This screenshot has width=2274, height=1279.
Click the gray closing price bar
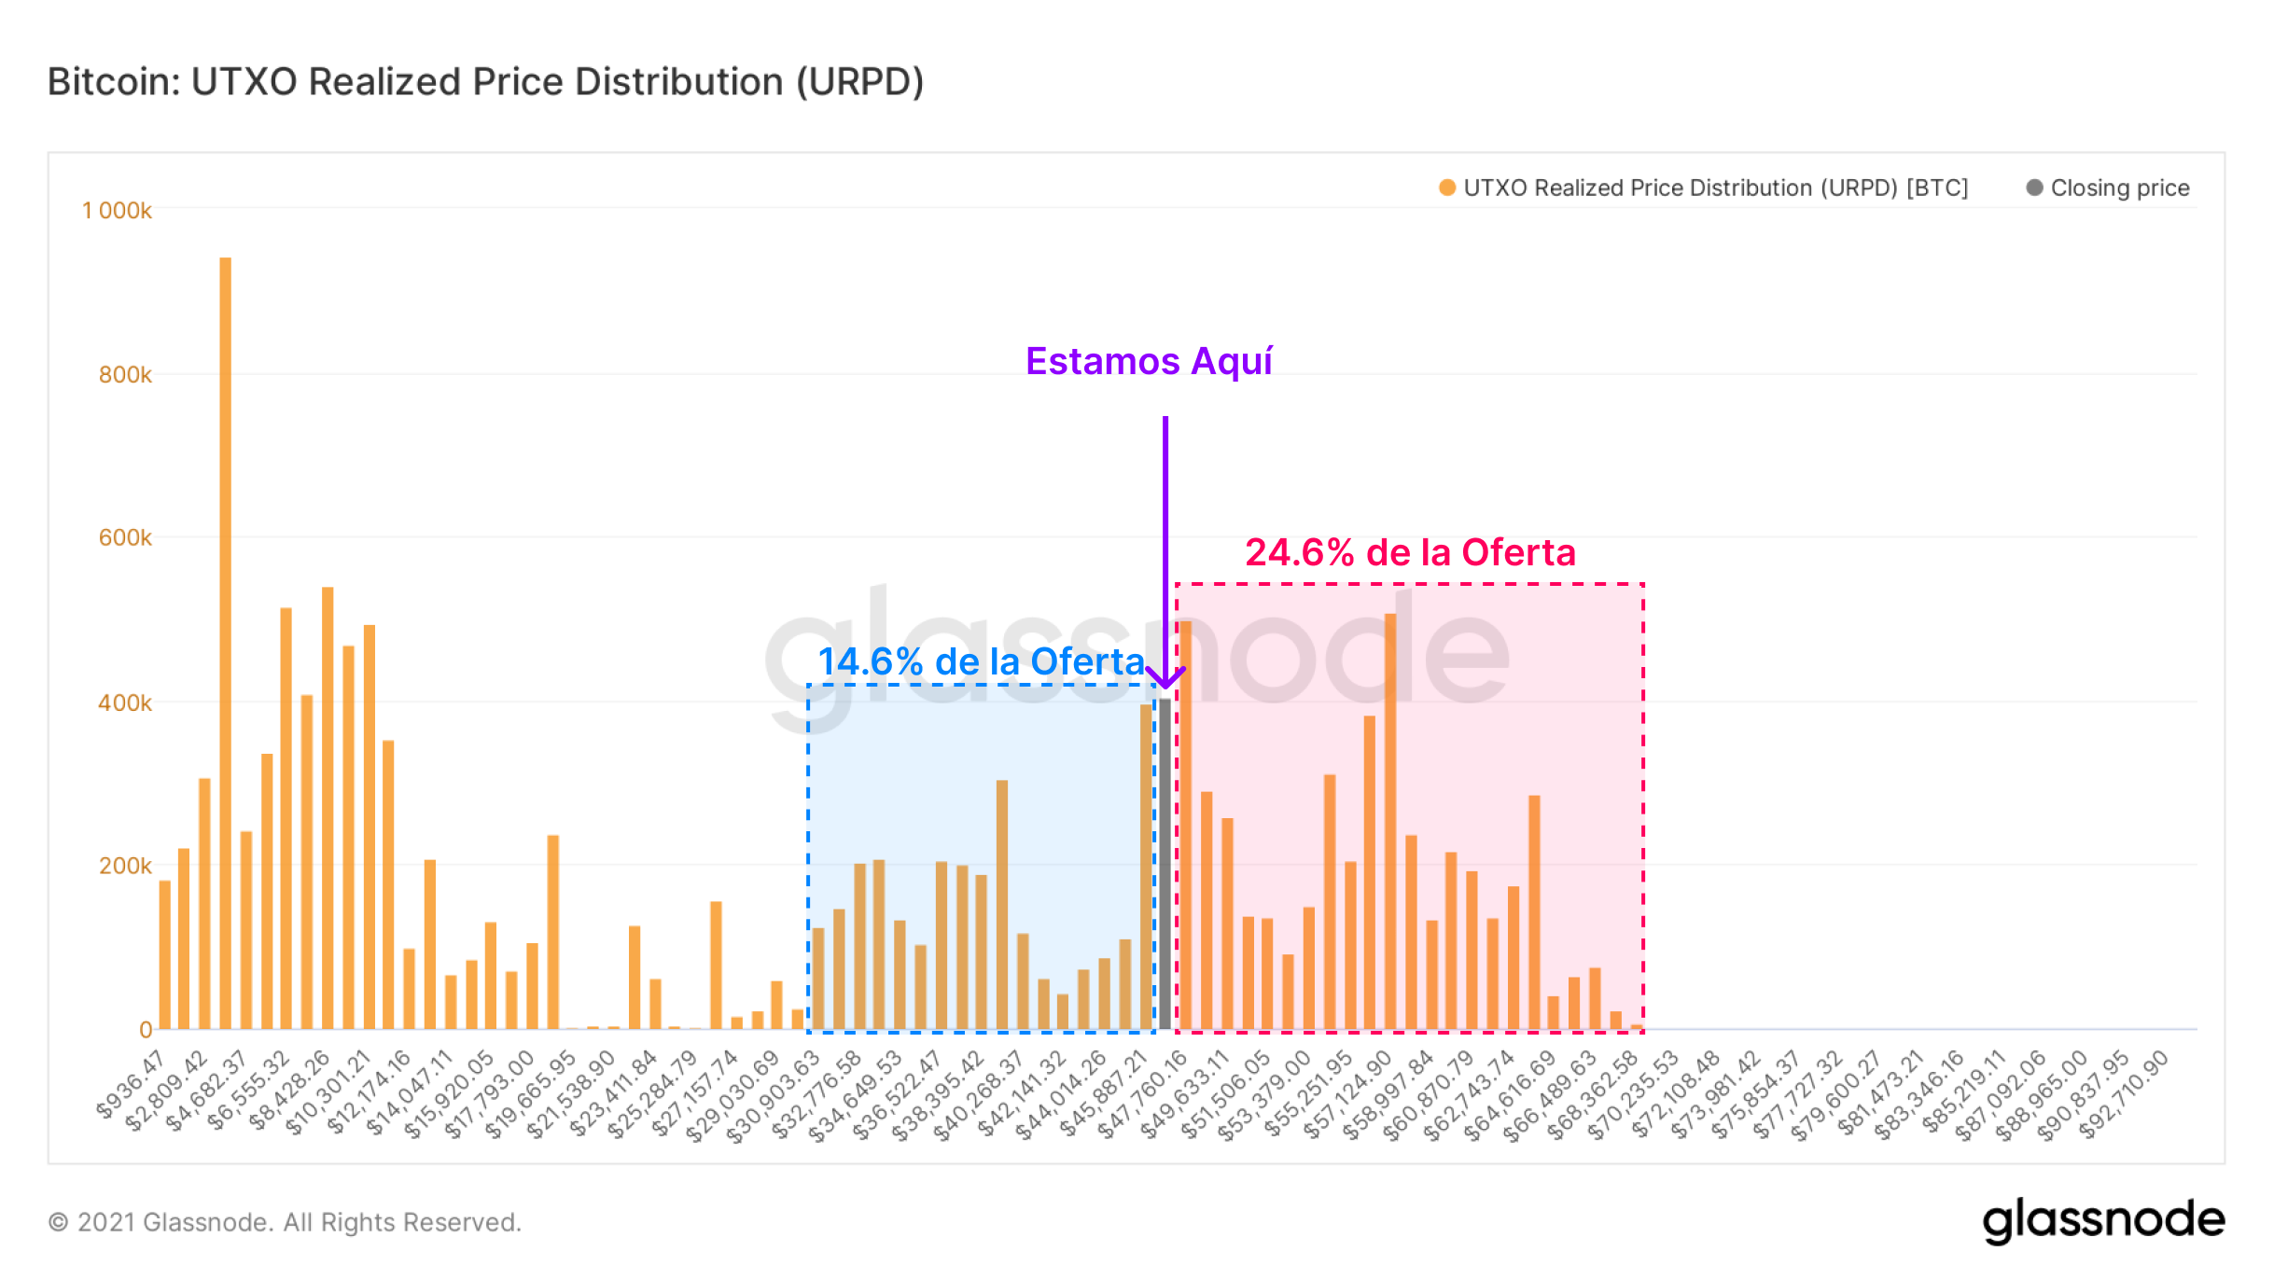[1165, 863]
